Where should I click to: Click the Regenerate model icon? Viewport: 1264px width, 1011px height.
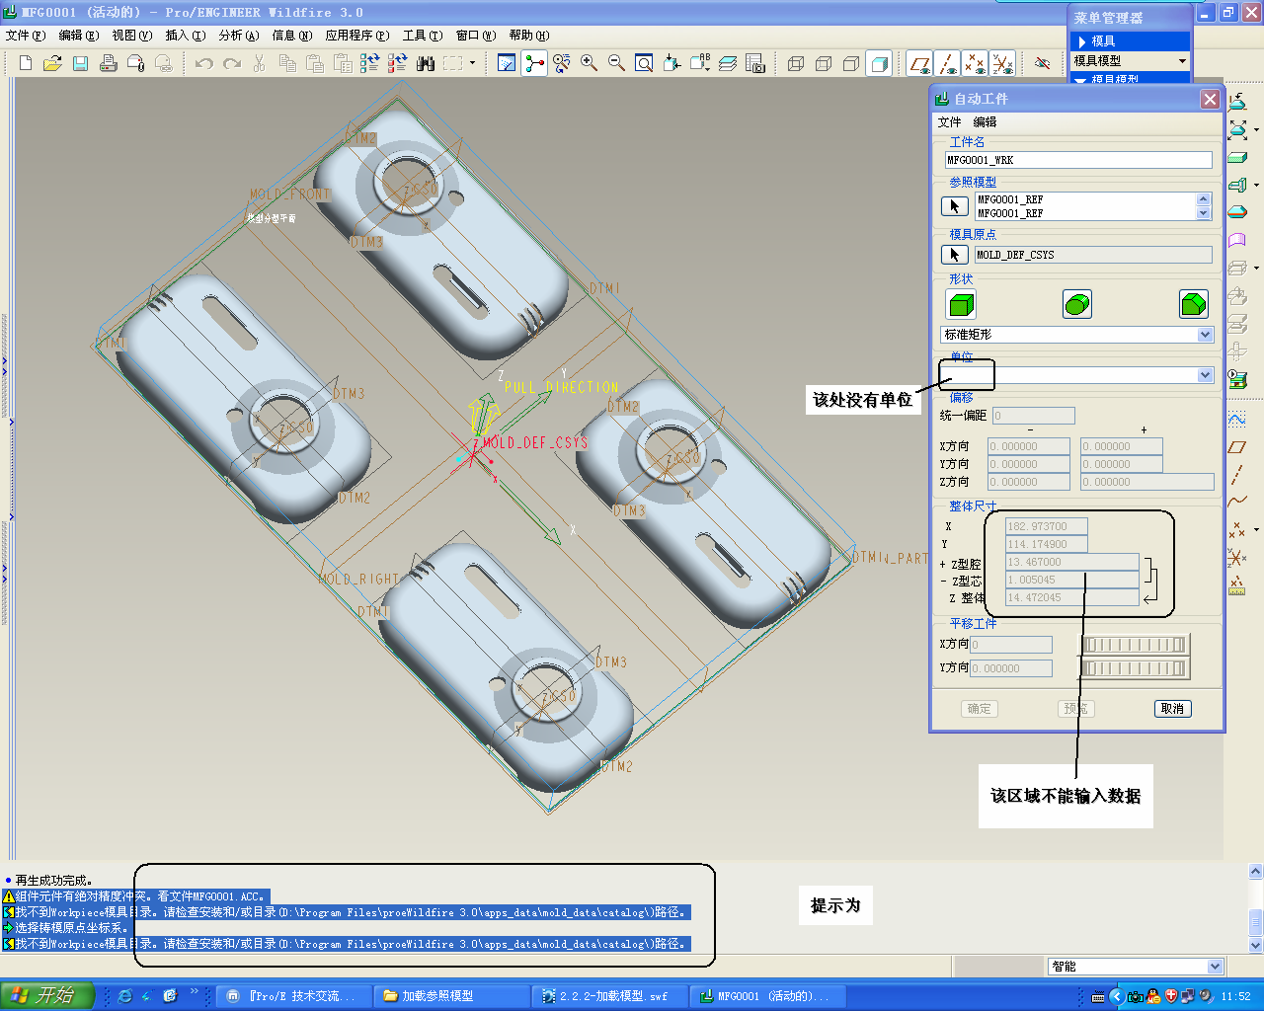tap(370, 63)
